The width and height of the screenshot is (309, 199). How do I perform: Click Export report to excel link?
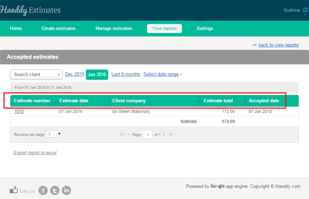coord(35,153)
